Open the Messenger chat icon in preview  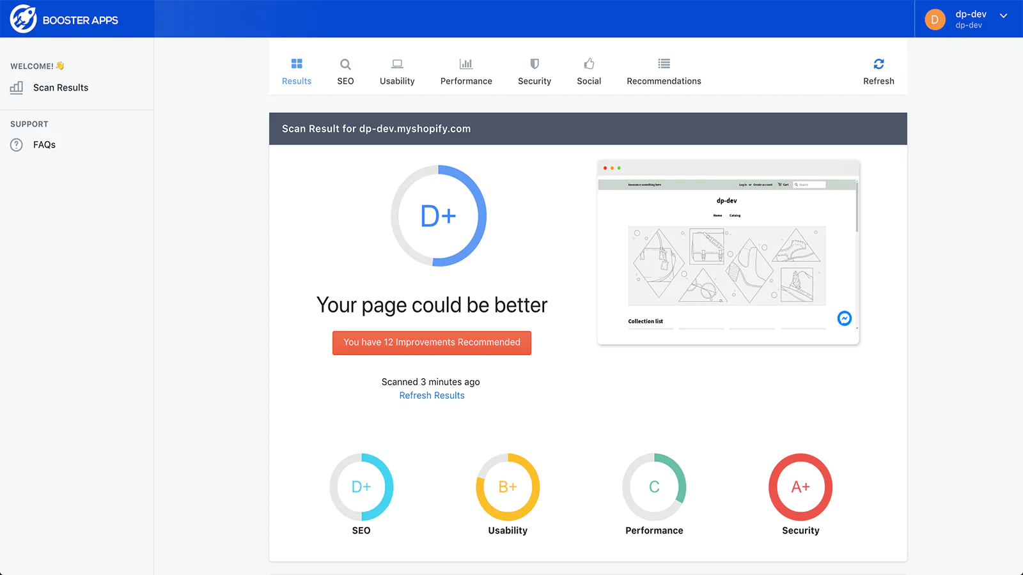click(x=844, y=318)
